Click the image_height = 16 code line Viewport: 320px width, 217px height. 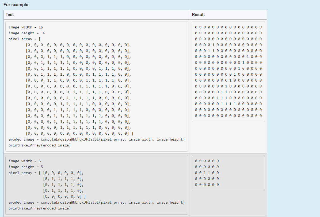tap(26, 33)
